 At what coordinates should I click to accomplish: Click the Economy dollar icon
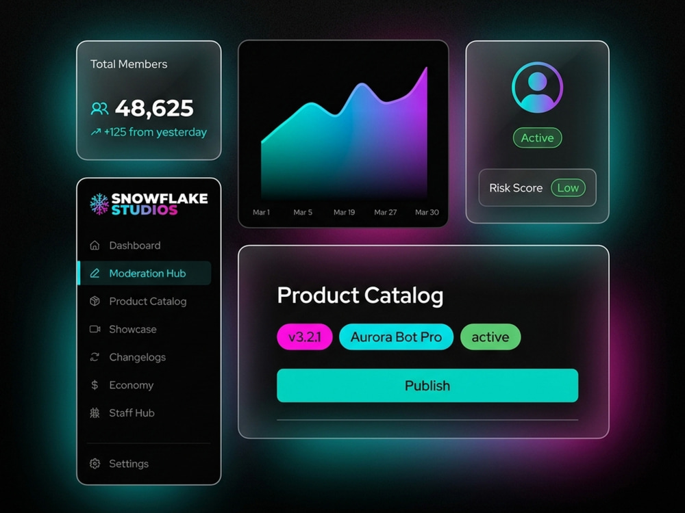tap(95, 384)
